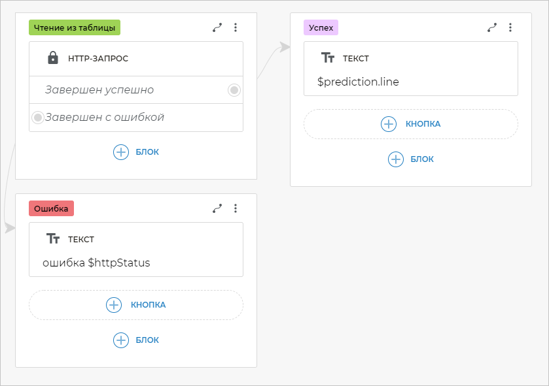Select the Завершен успешно output connector

point(234,90)
